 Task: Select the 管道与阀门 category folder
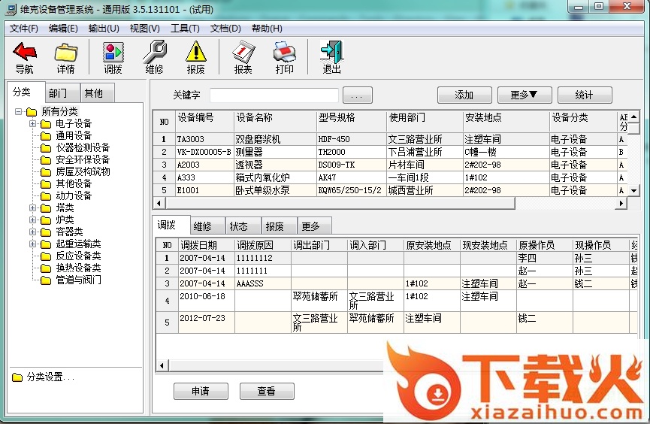tap(78, 280)
